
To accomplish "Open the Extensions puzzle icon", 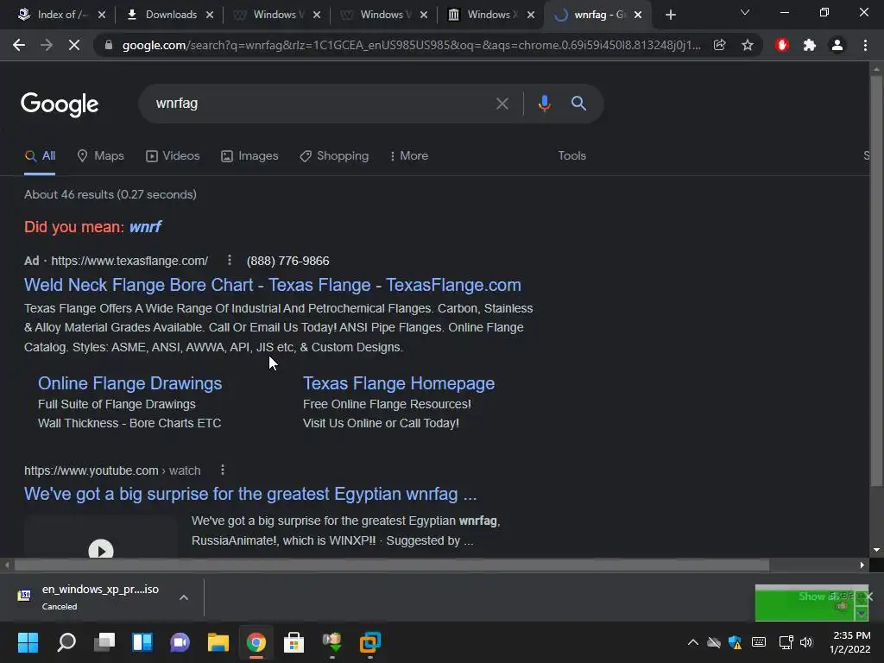I will tap(810, 45).
